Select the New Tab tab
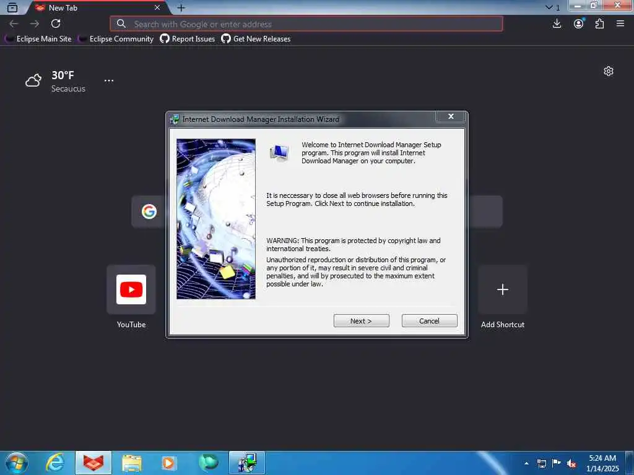The image size is (634, 475). click(97, 7)
